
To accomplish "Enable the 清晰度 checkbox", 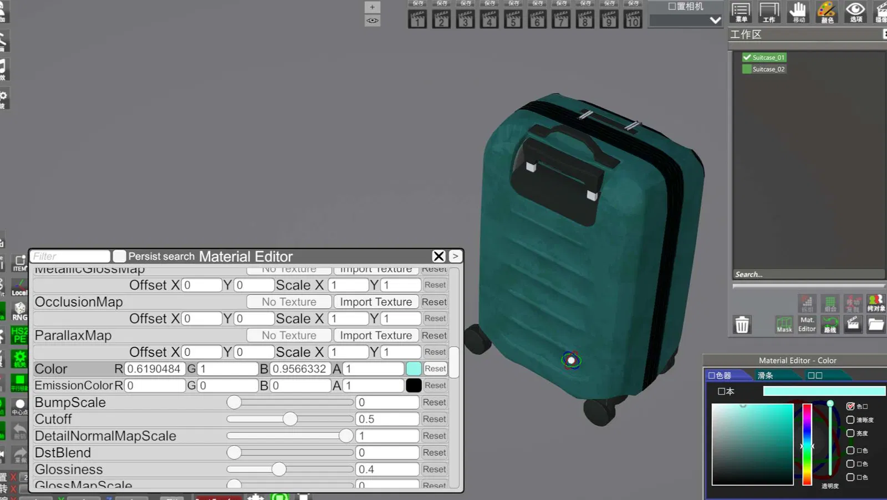I will click(850, 420).
